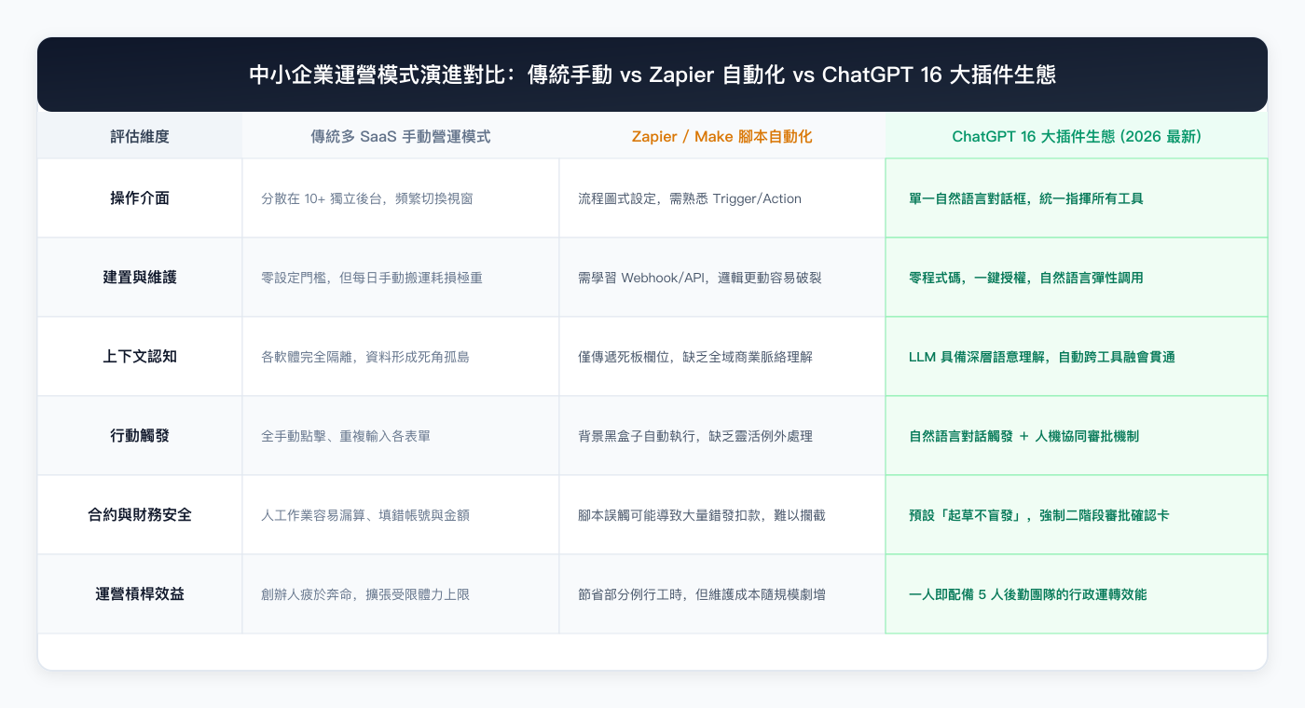Select cell 零程式碼，一鍵授權，自然語言彈性調用
This screenshot has height=708, width=1305.
tap(1077, 278)
